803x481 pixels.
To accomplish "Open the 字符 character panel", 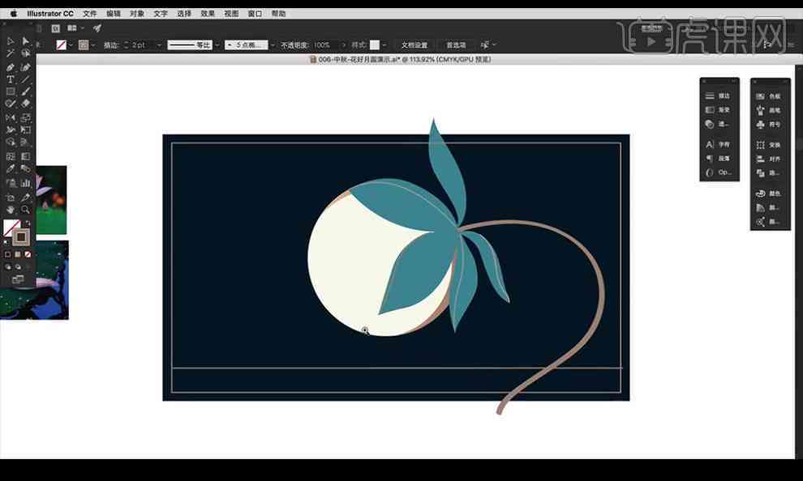I will coord(718,144).
